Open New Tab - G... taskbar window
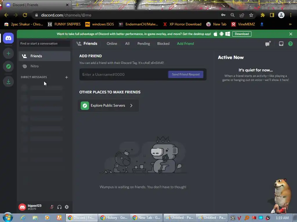Screen dimensions: 297x222 click(x=146, y=218)
